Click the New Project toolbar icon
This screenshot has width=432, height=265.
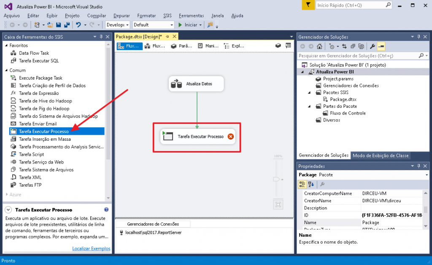point(37,25)
